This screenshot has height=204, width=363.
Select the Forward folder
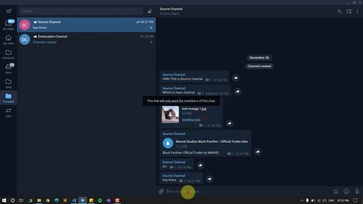click(9, 98)
